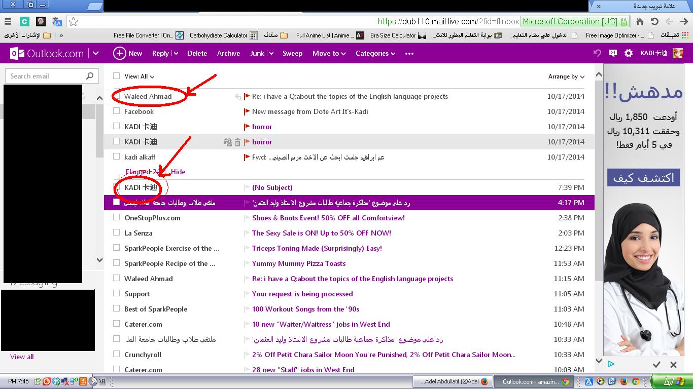Delete the selected email
Screen dimensions: 693x389
point(197,53)
